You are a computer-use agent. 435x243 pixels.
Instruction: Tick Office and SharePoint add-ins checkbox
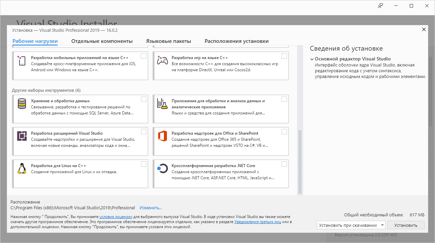pyautogui.click(x=284, y=132)
